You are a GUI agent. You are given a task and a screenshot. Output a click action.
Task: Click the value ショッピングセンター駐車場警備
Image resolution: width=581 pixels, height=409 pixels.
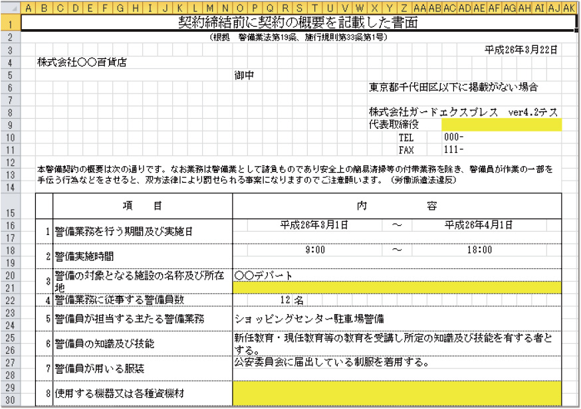[x=309, y=319]
